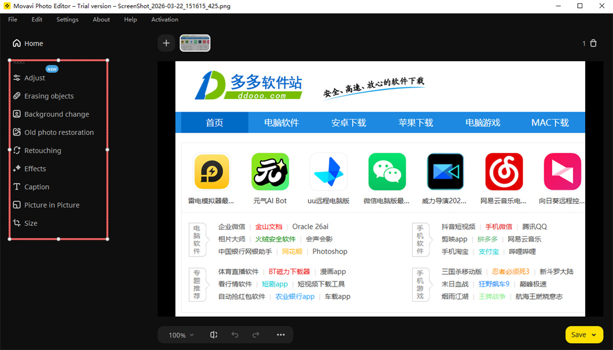Screen dimensions: 613x350
Task: Open Picture in Picture tool
Action: 46,205
